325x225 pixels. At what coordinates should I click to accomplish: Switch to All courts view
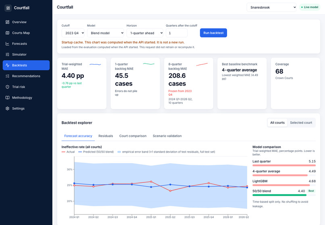point(277,123)
